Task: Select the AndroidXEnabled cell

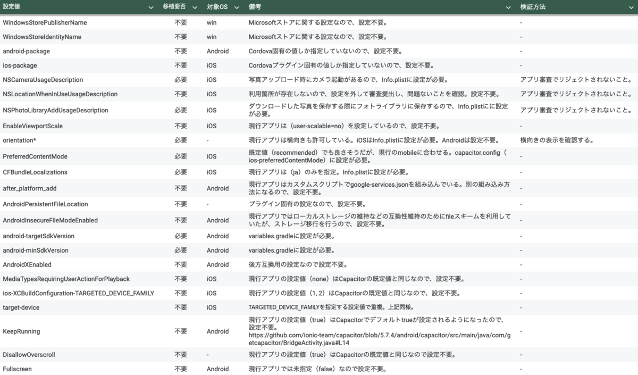Action: coord(27,264)
